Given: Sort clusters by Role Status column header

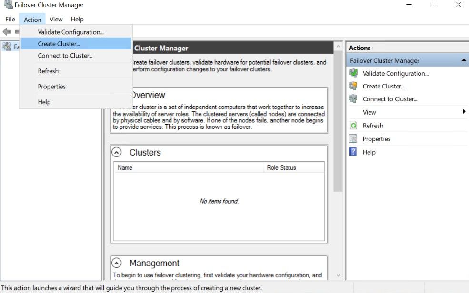Looking at the screenshot, I should click(294, 167).
